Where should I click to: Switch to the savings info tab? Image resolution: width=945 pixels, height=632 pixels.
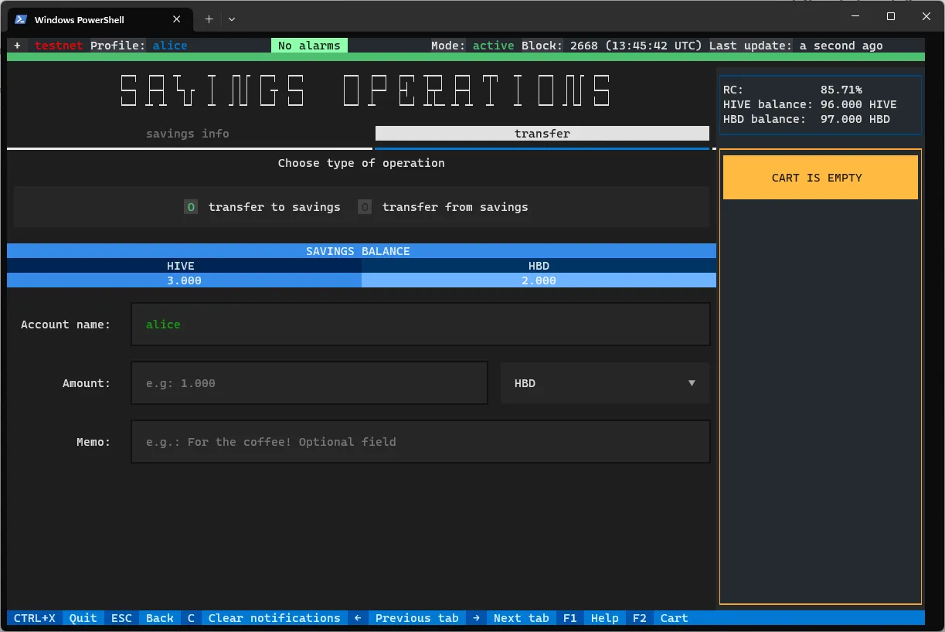[x=188, y=134]
